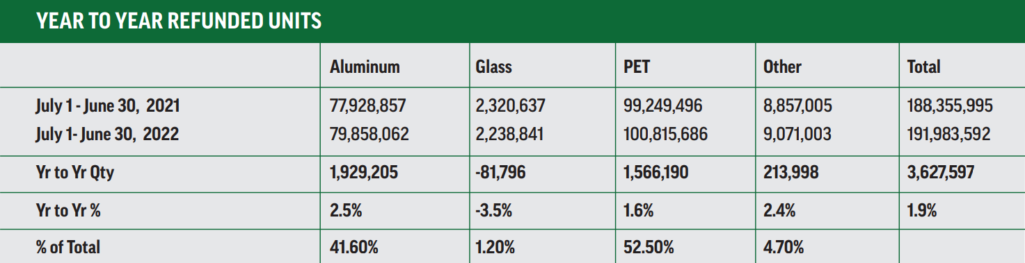Image resolution: width=1025 pixels, height=263 pixels.
Task: Click the % of Total row label
Action: click(x=68, y=246)
